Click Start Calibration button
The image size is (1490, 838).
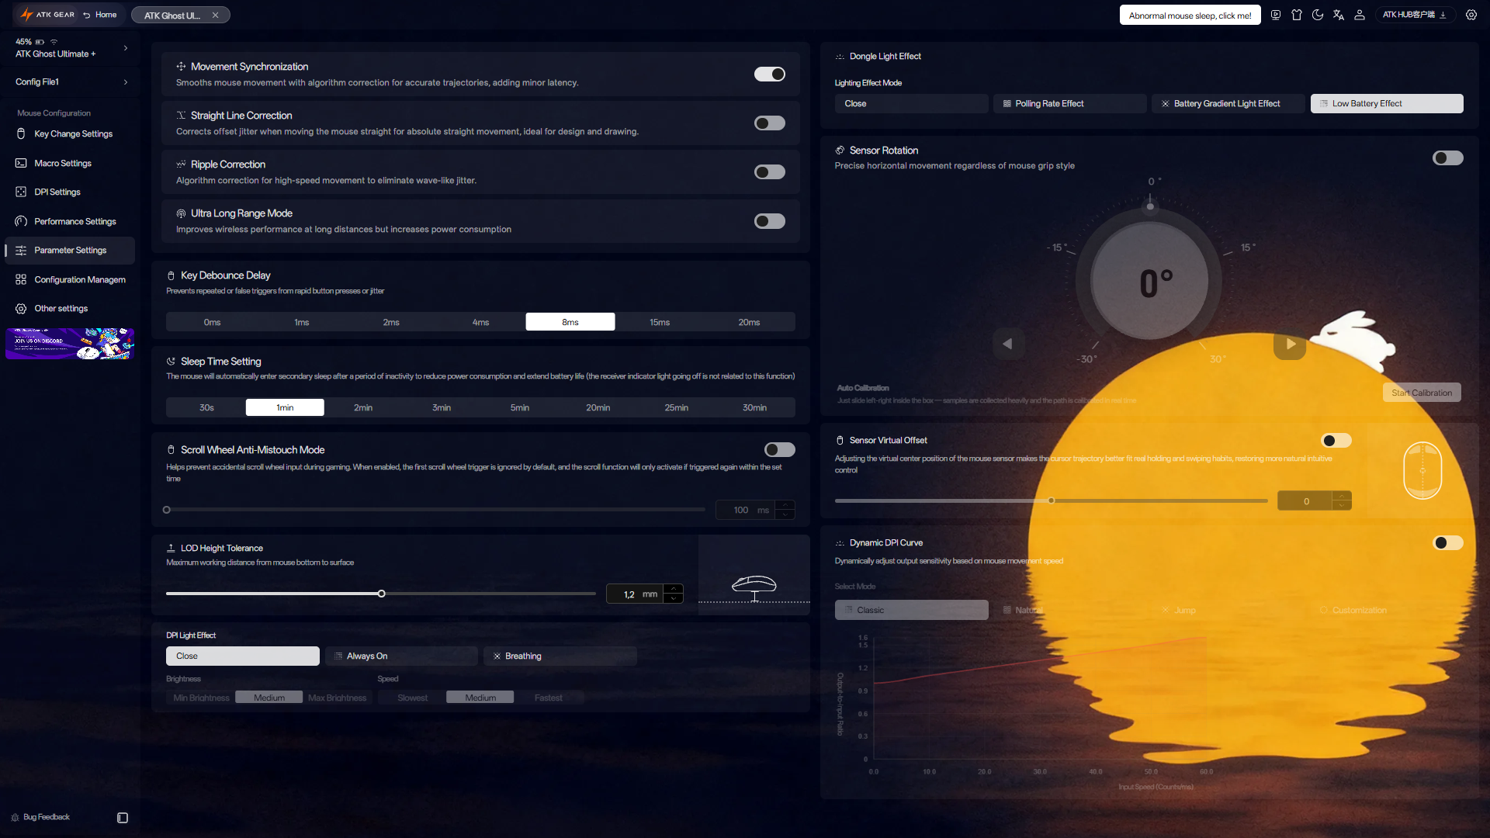click(1422, 393)
